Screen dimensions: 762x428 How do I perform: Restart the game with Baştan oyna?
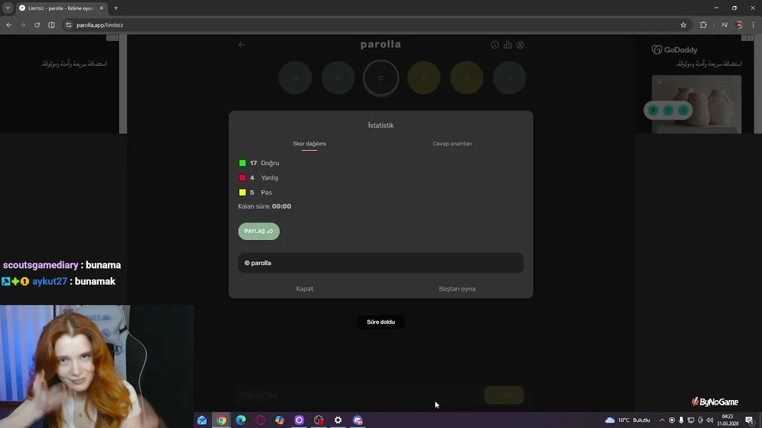tap(457, 289)
